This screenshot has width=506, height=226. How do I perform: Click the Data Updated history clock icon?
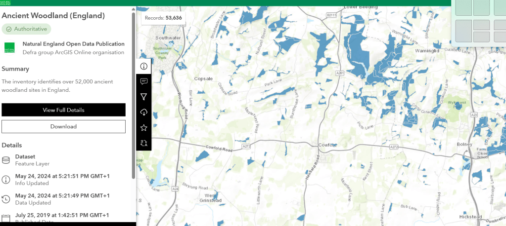6,199
